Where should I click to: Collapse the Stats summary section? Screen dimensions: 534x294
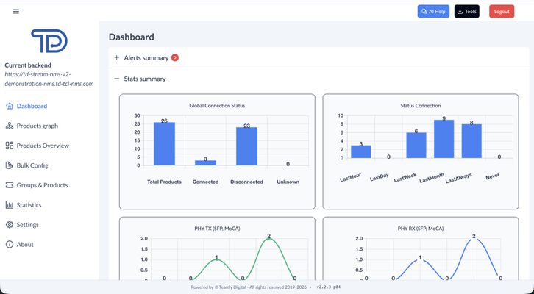[116, 79]
